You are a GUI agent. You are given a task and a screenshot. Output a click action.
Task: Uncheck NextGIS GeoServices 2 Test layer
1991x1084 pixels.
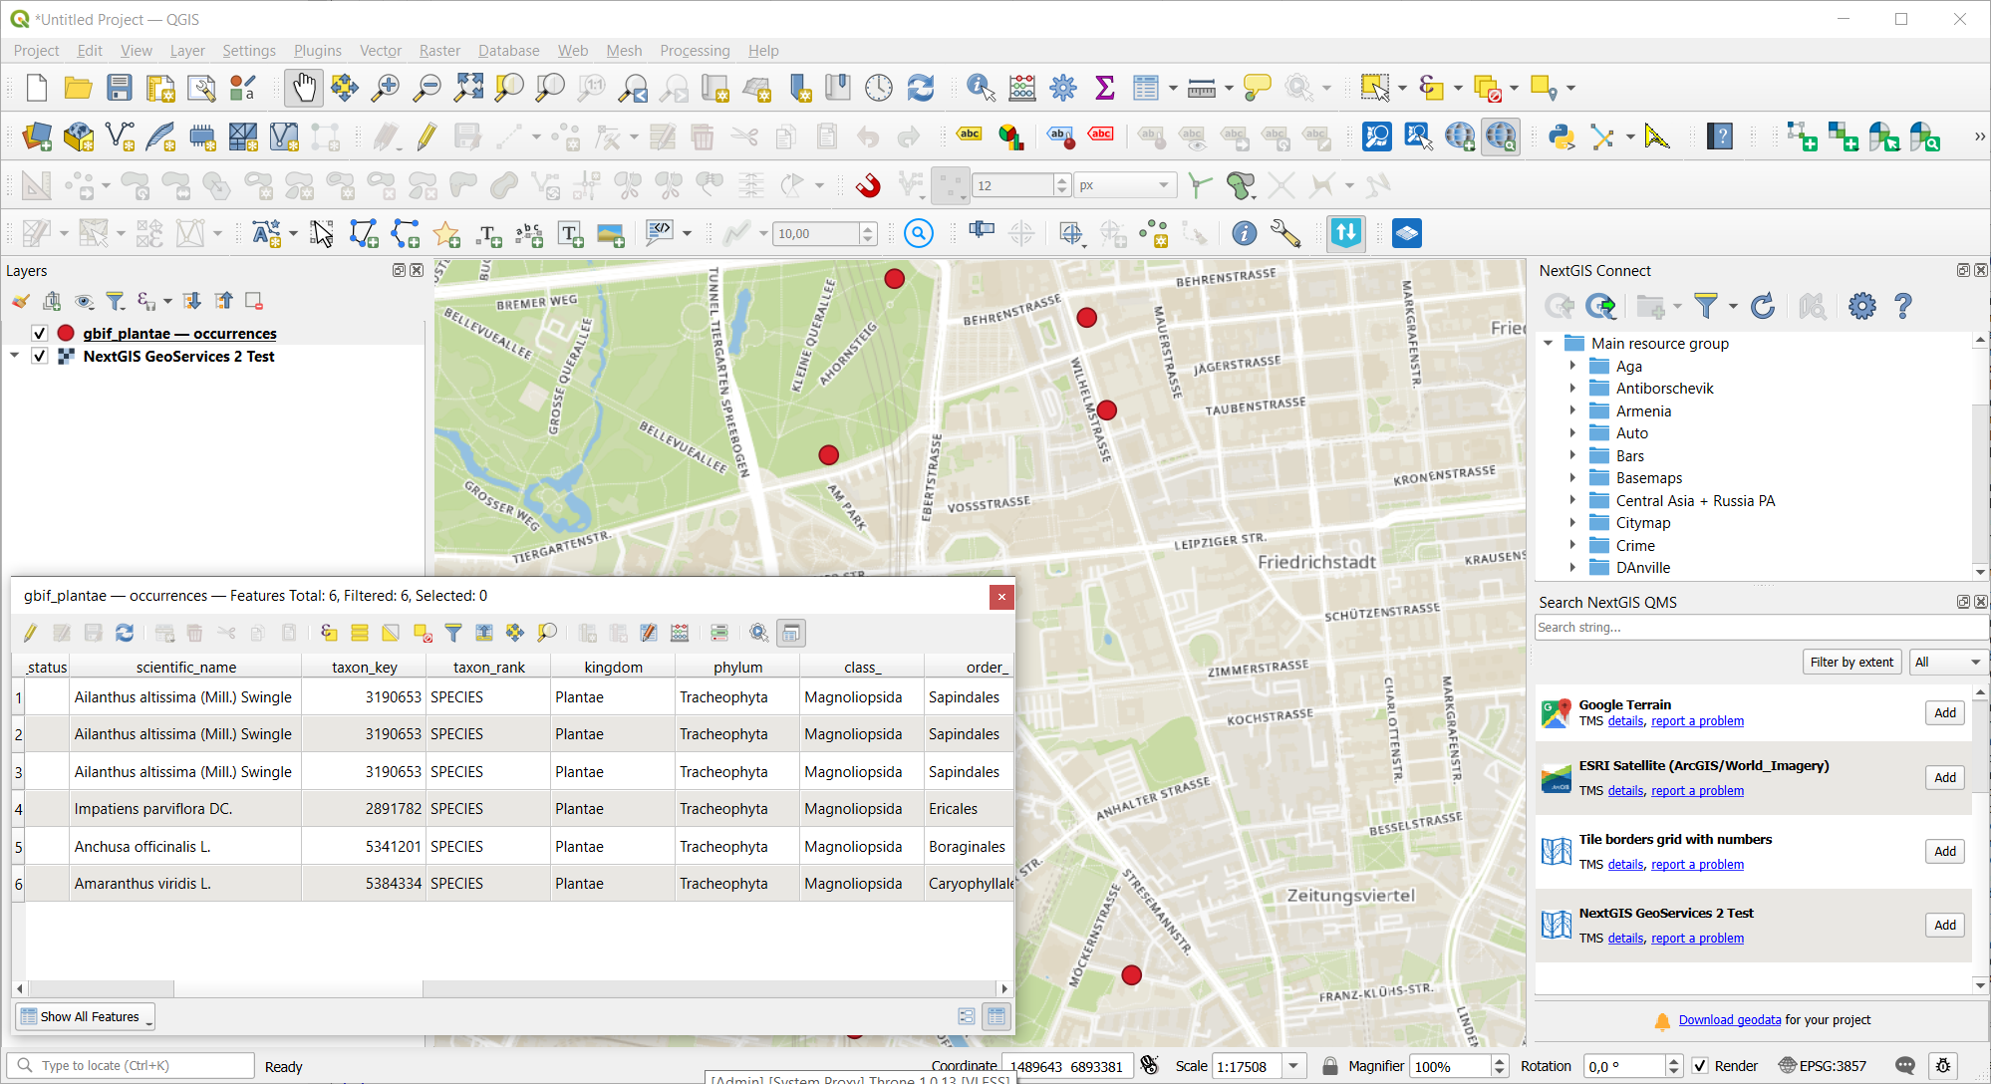tap(40, 356)
